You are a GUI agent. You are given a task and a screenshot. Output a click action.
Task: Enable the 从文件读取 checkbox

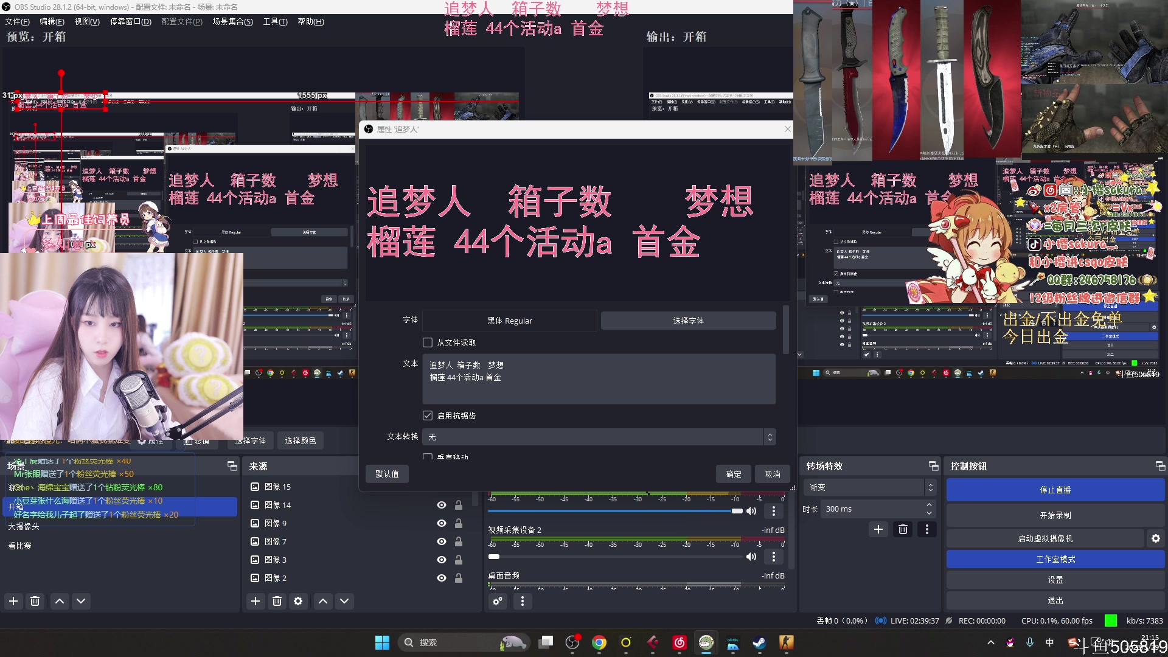pyautogui.click(x=428, y=342)
